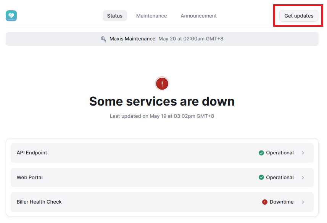Click the red Downtime icon for Biller Health Check
327x223 pixels.
[x=264, y=202]
